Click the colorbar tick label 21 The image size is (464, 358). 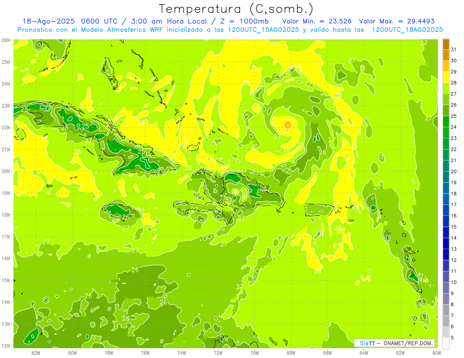pyautogui.click(x=454, y=161)
